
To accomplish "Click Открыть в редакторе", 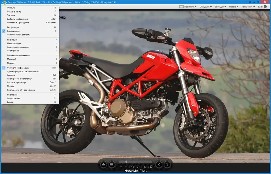I will tap(30, 82).
